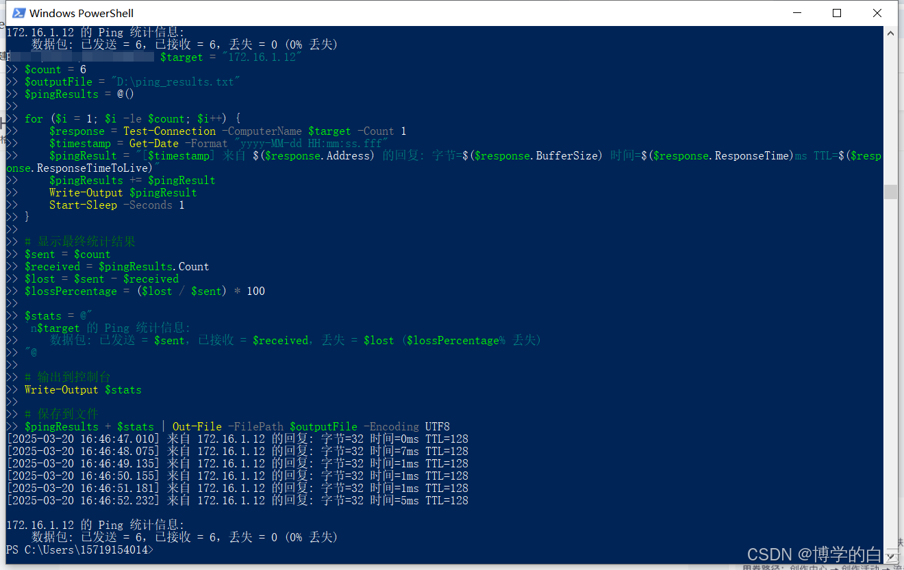Click the ping result at 16:46:52.232
Viewport: 904px width, 570px height.
point(237,501)
